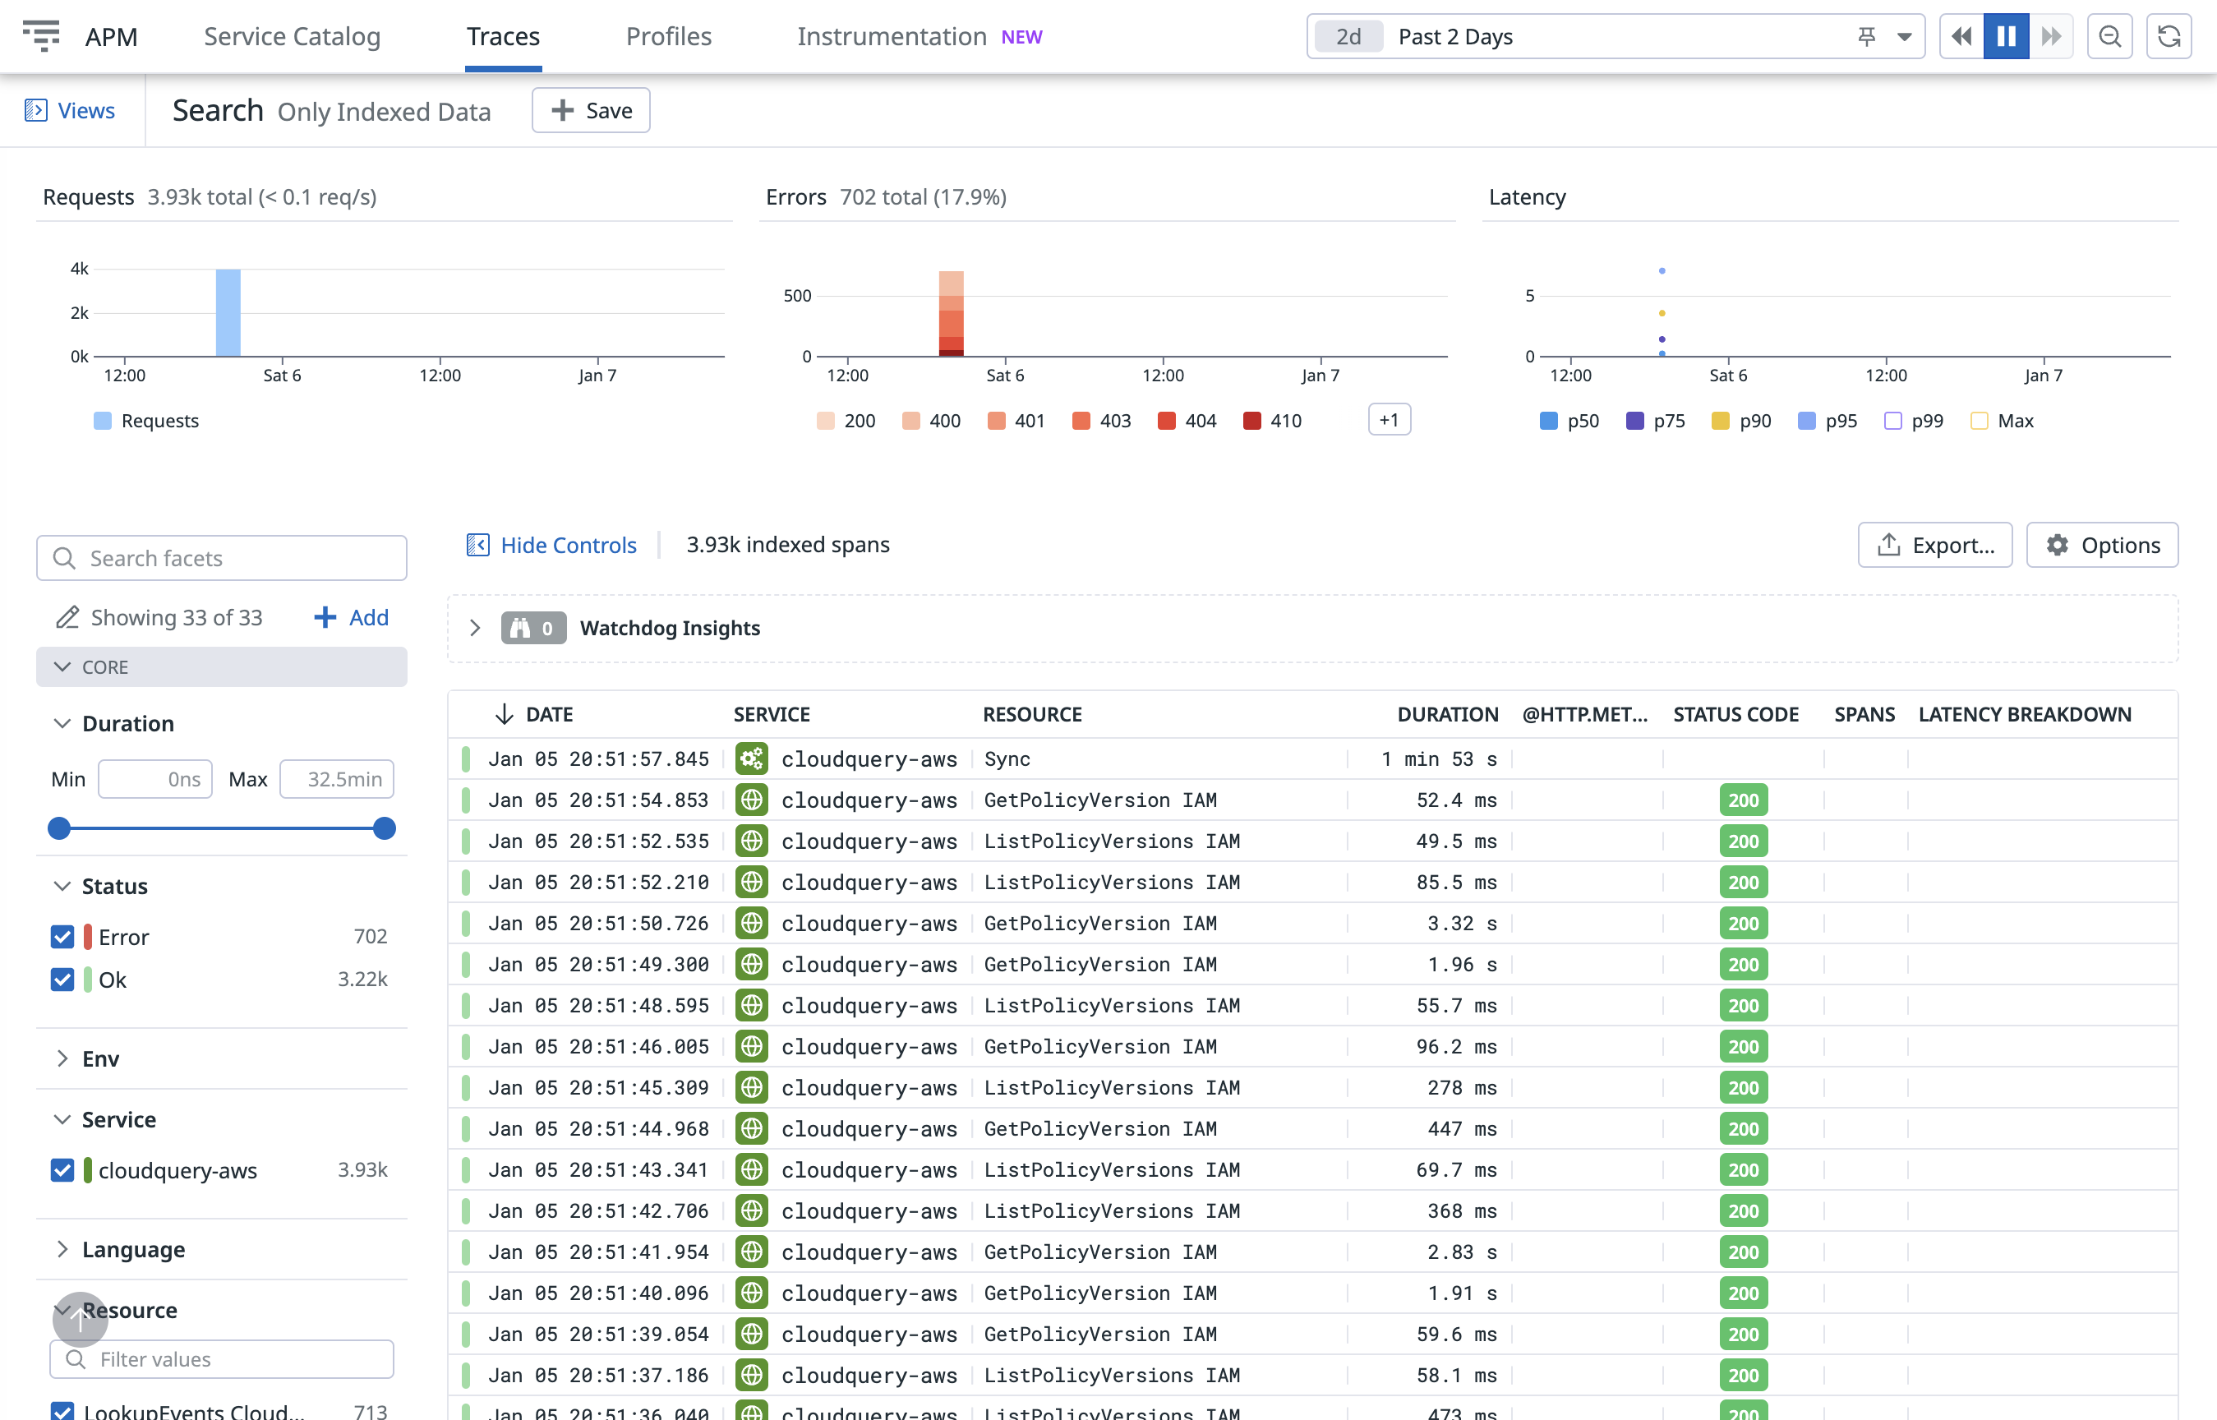Click the pin time range icon
Screen dimensions: 2217x1420
1867,36
